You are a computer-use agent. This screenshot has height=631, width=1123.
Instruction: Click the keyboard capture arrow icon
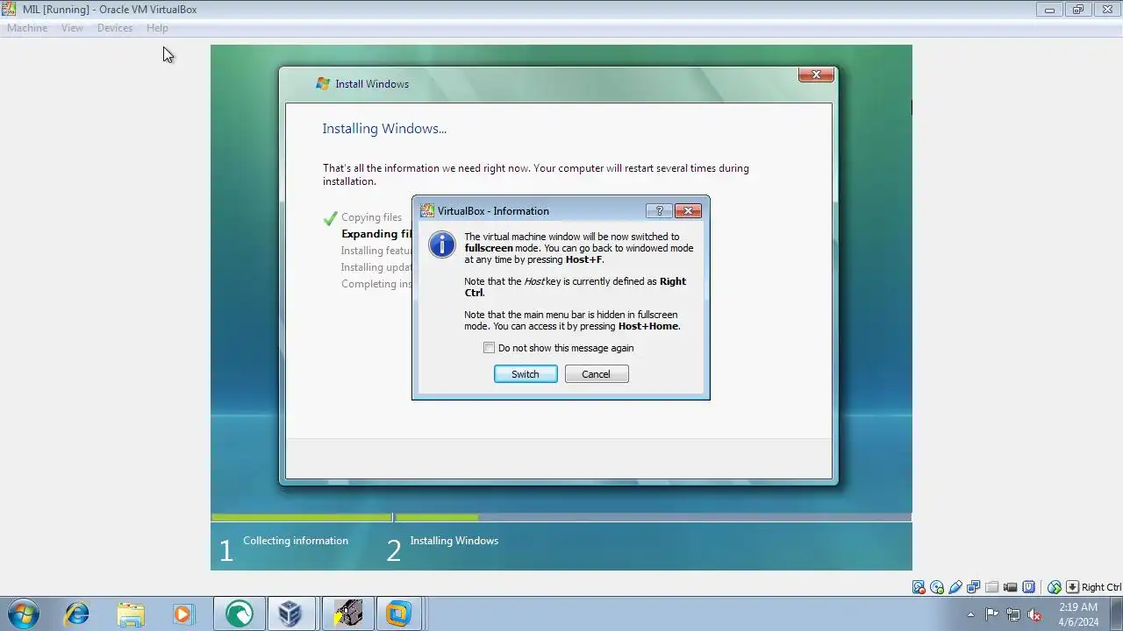[x=1072, y=587]
